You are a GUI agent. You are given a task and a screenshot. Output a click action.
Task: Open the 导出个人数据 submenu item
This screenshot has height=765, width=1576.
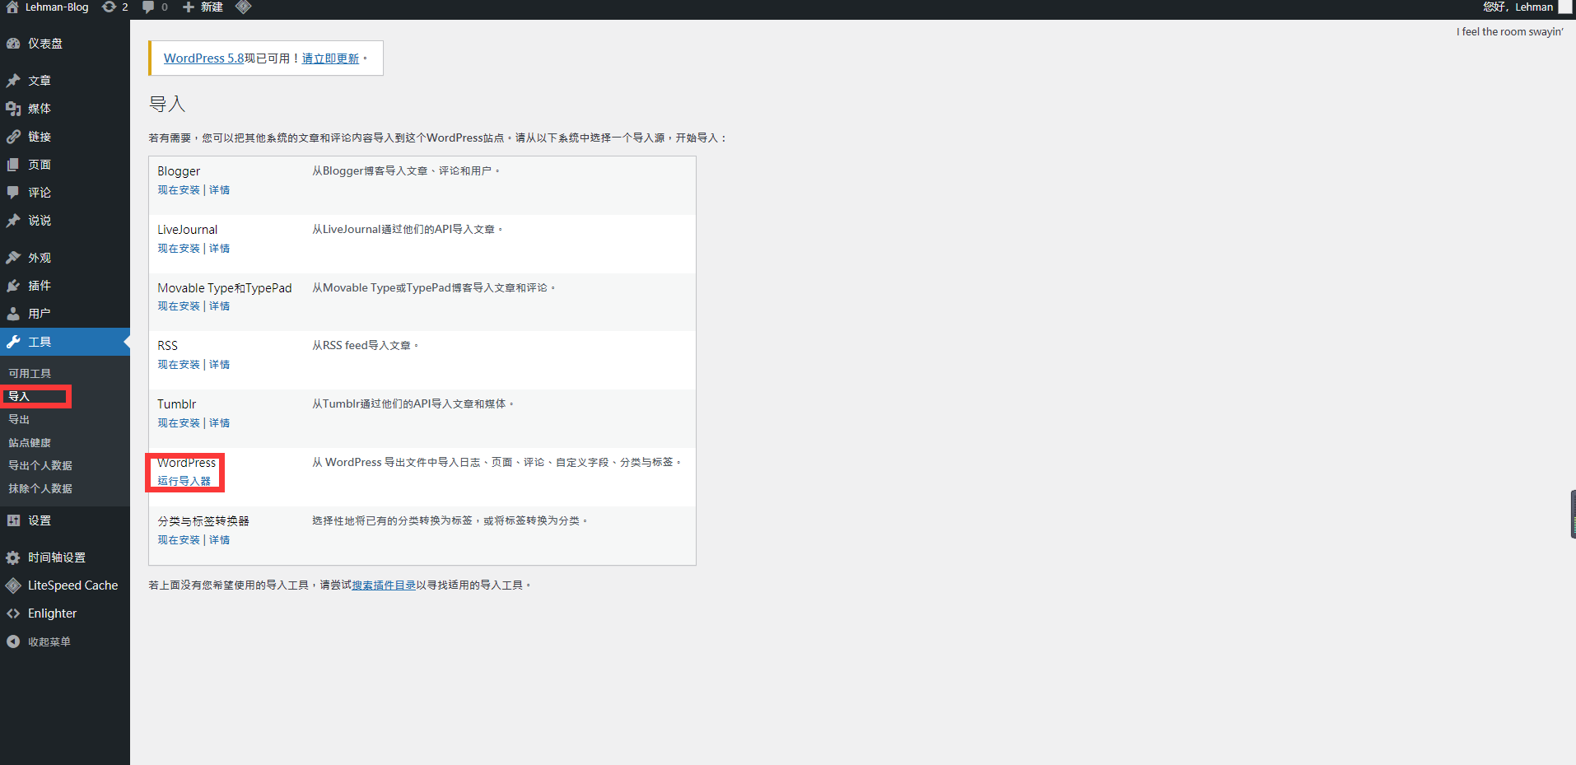click(40, 465)
